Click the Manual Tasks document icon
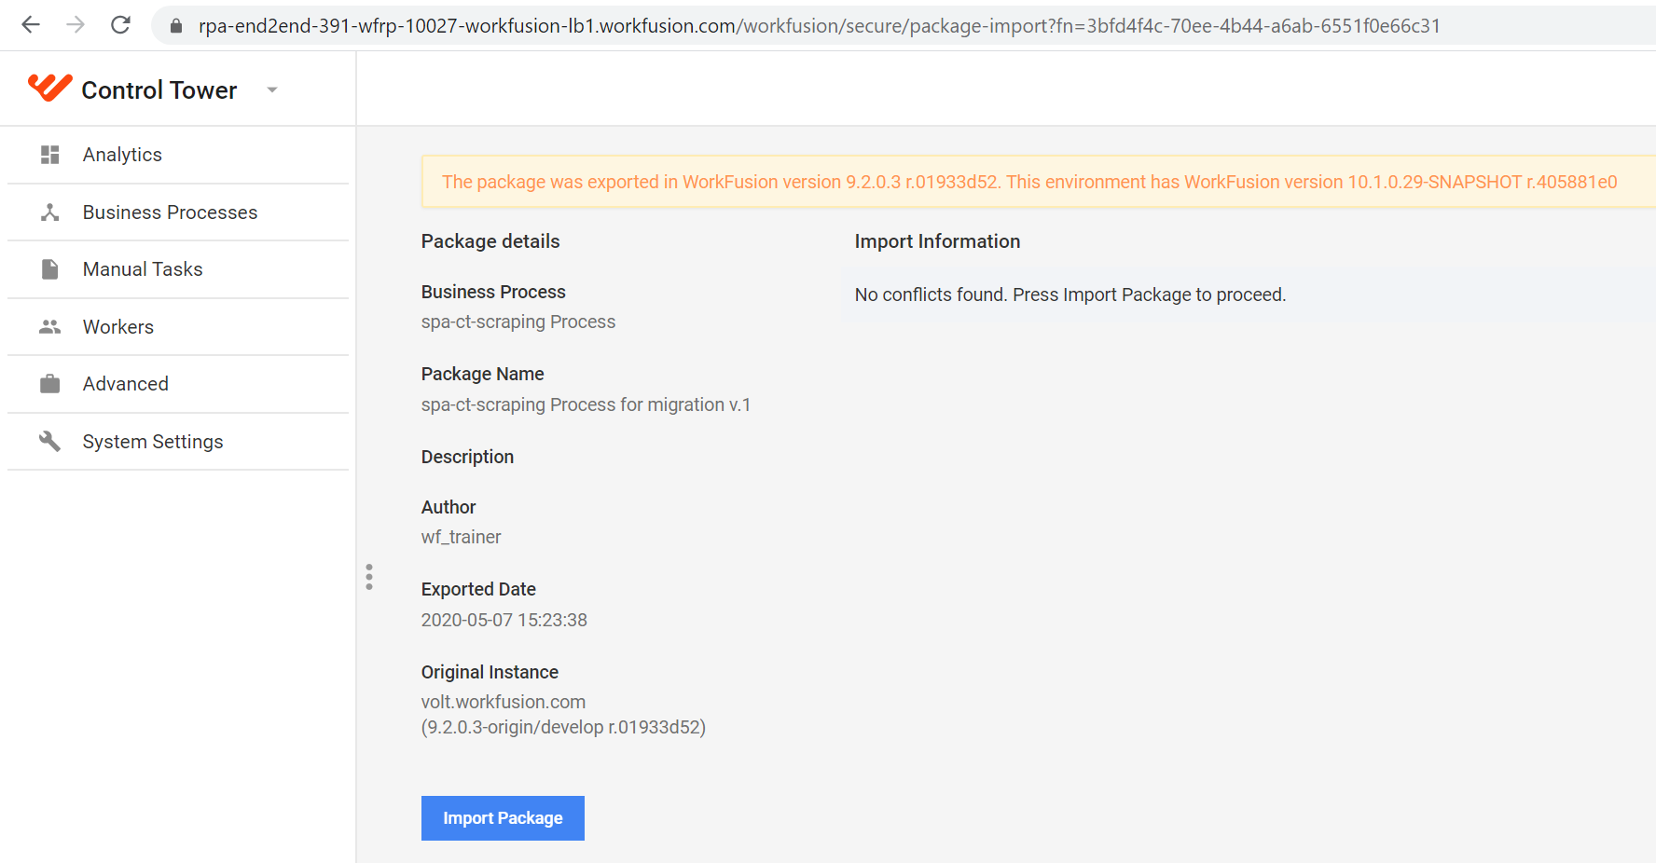 50,269
